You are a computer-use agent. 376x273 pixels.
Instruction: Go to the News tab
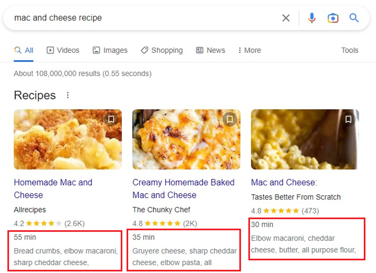point(210,50)
